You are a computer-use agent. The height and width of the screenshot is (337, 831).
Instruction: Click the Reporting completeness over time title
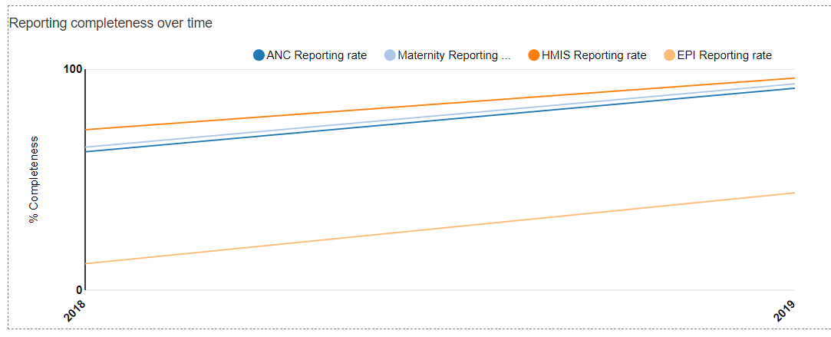pos(110,23)
